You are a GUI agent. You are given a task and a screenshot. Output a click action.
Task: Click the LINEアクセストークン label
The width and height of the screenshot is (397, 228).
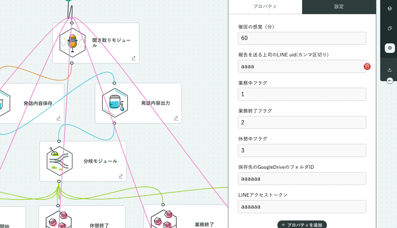[x=263, y=195]
